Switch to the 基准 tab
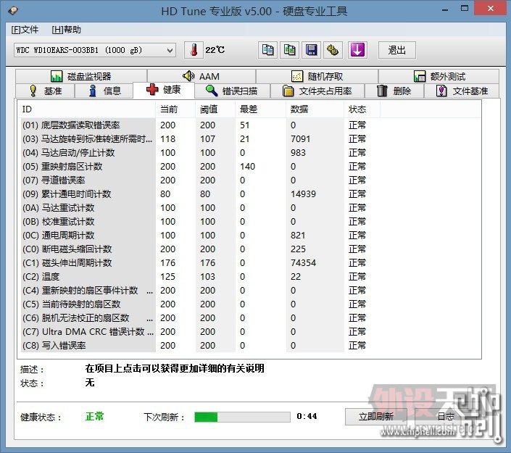The image size is (511, 453). [45, 91]
